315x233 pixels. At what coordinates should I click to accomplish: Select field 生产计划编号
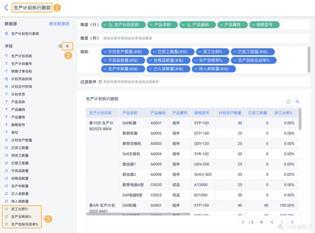(22, 64)
